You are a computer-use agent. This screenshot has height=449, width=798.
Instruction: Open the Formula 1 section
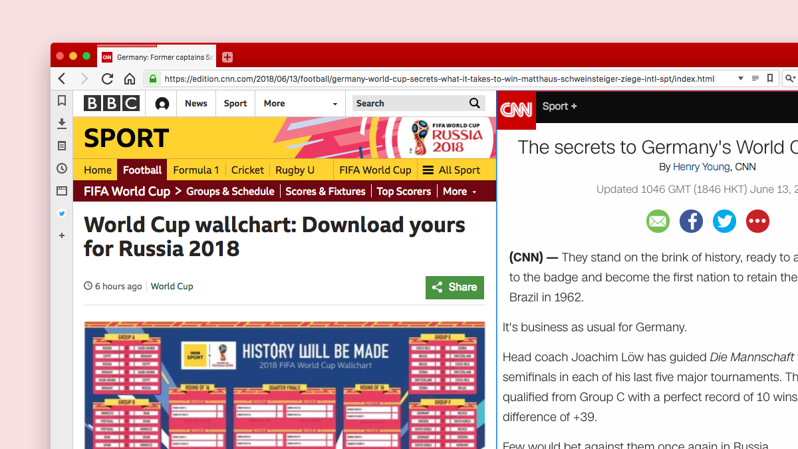click(x=196, y=170)
